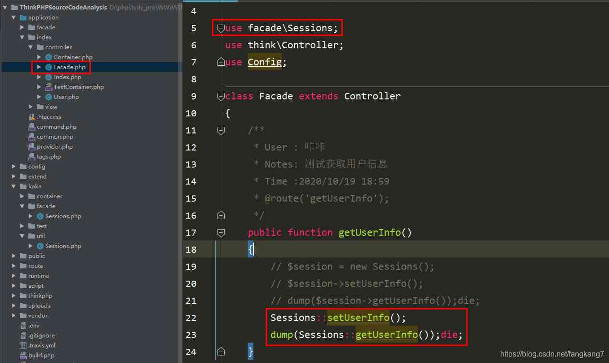The image size is (609, 363).
Task: Collapse the index folder arrow
Action: pyautogui.click(x=22, y=37)
